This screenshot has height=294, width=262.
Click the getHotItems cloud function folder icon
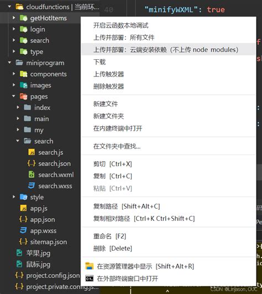[x=24, y=18]
